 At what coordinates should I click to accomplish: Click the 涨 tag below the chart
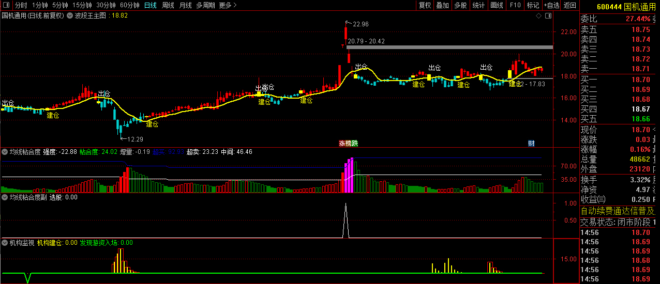tap(342, 143)
